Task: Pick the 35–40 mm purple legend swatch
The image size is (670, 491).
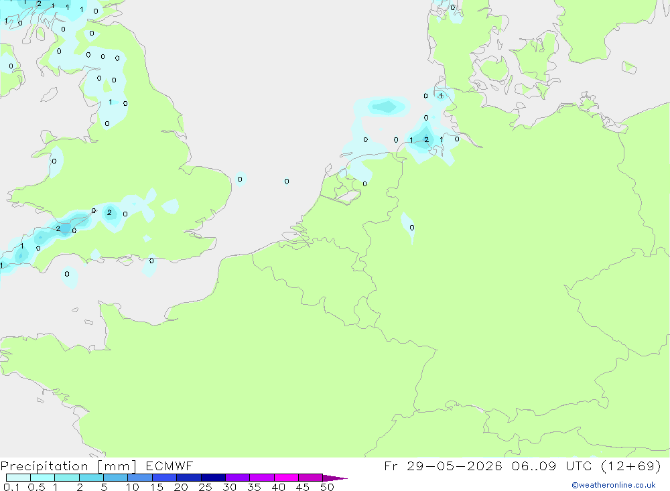Action: (262, 478)
